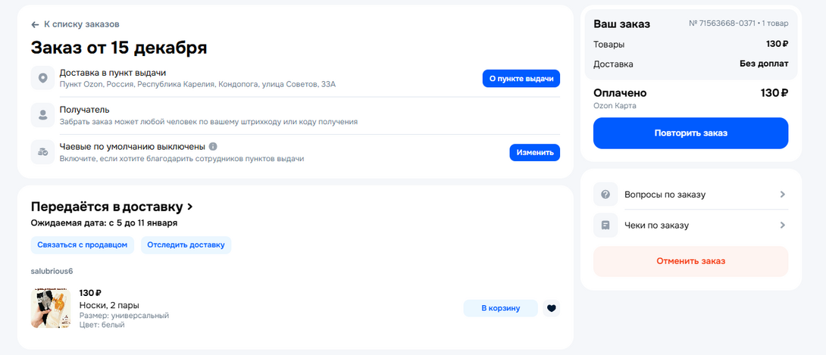Cancel the order with "Отменить заказ"
Image resolution: width=826 pixels, height=355 pixels.
(x=690, y=261)
